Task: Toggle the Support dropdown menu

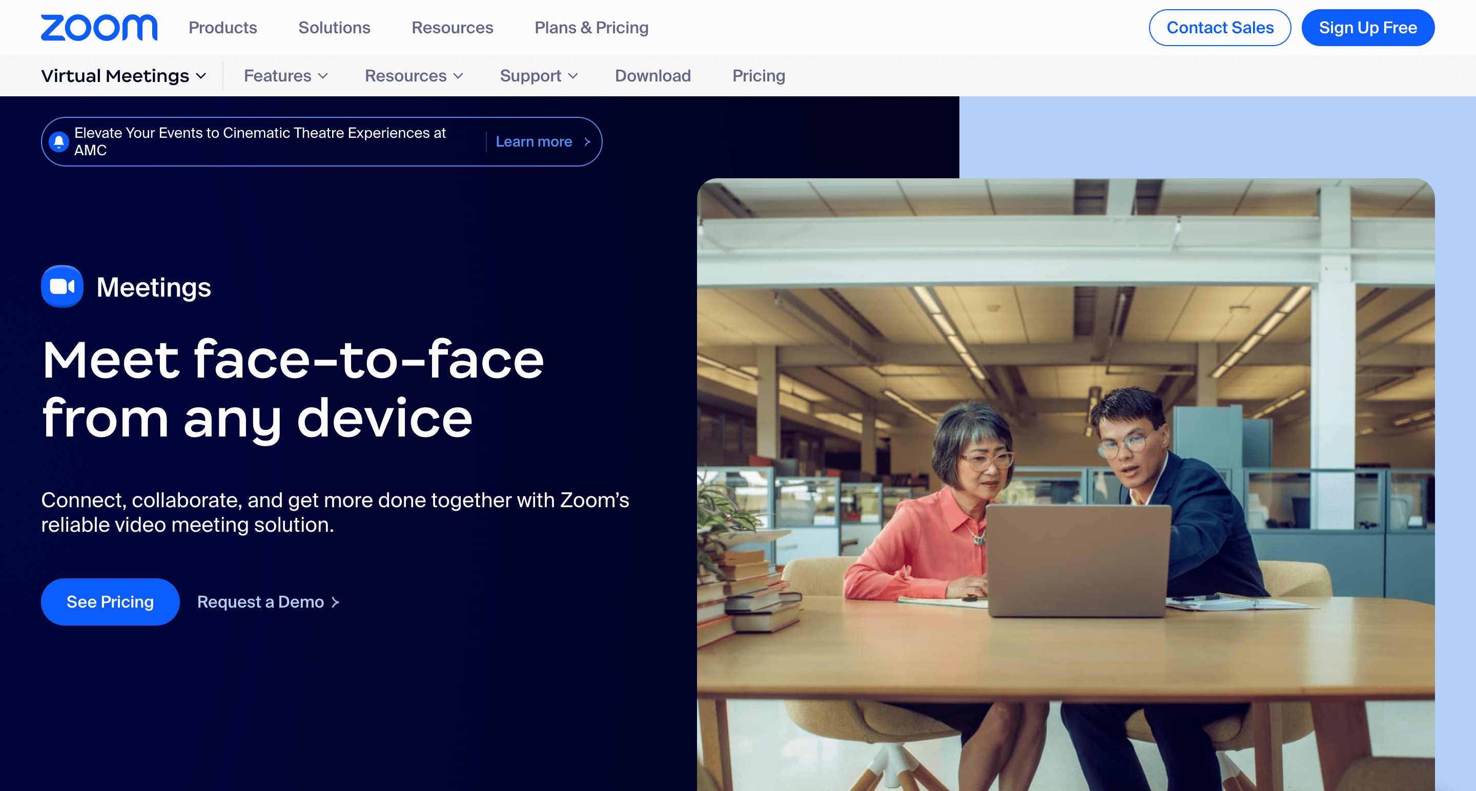Action: pyautogui.click(x=539, y=75)
